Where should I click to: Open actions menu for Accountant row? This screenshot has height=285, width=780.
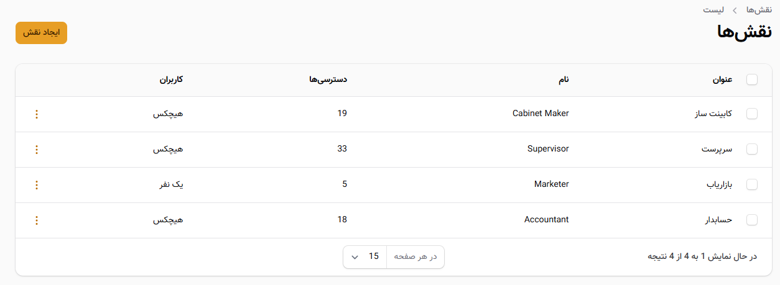pos(36,220)
